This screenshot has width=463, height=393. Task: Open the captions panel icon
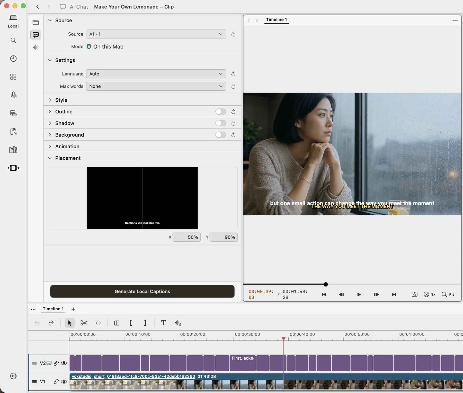(36, 35)
